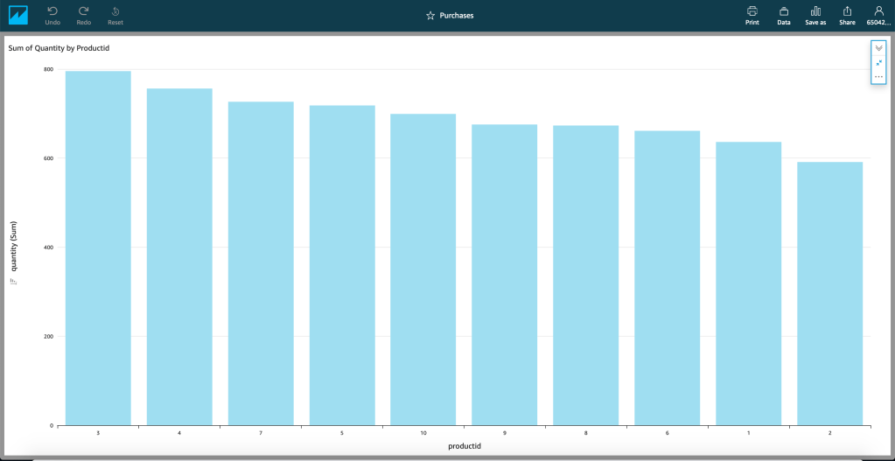Open the visual's three-dot more options menu
895x461 pixels.
pos(878,77)
